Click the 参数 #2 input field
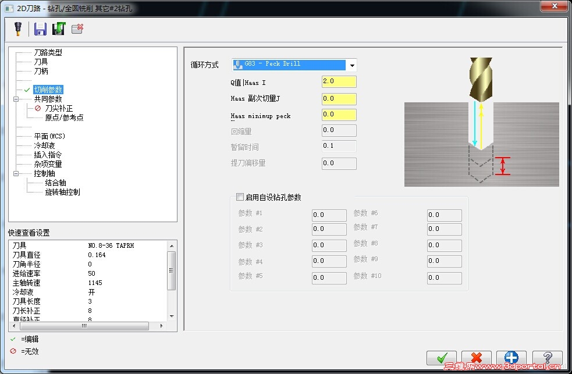Screen dimensions: 572x374 329,229
